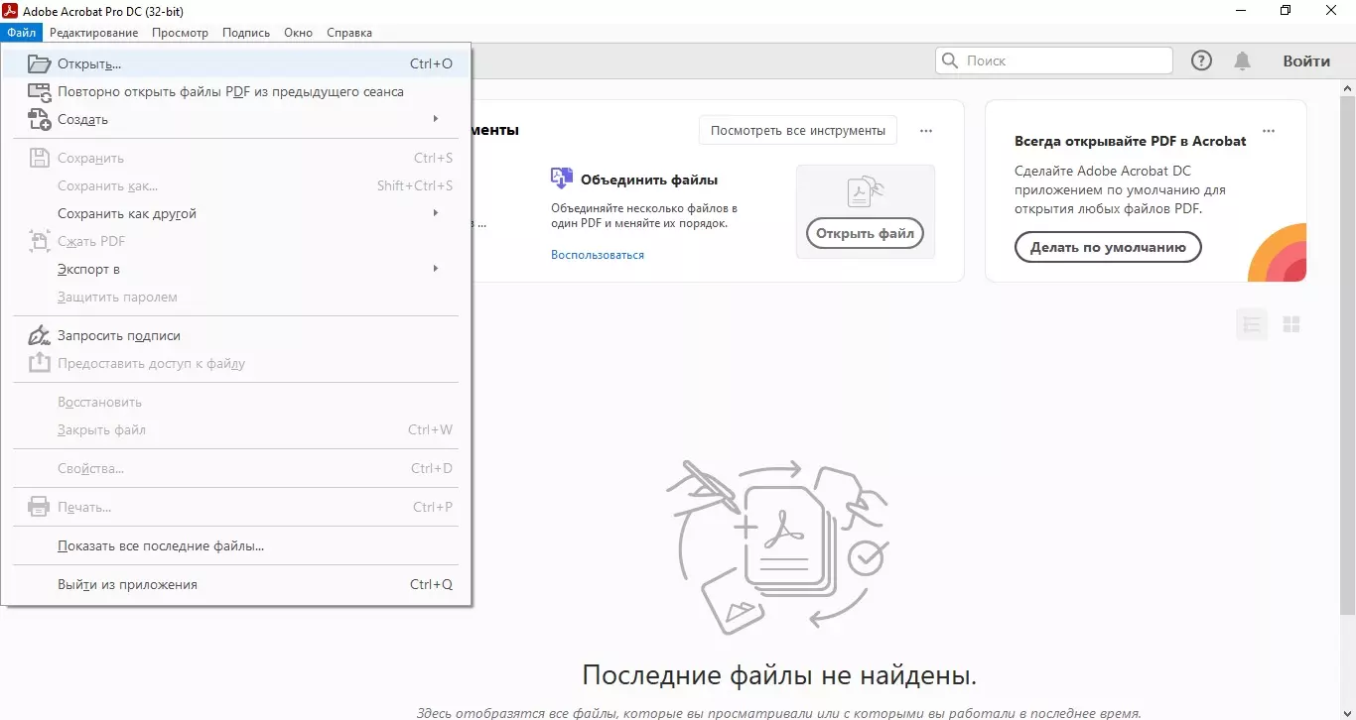Expand the Экспорт в submenu arrow
This screenshot has height=720, width=1356.
coord(436,269)
